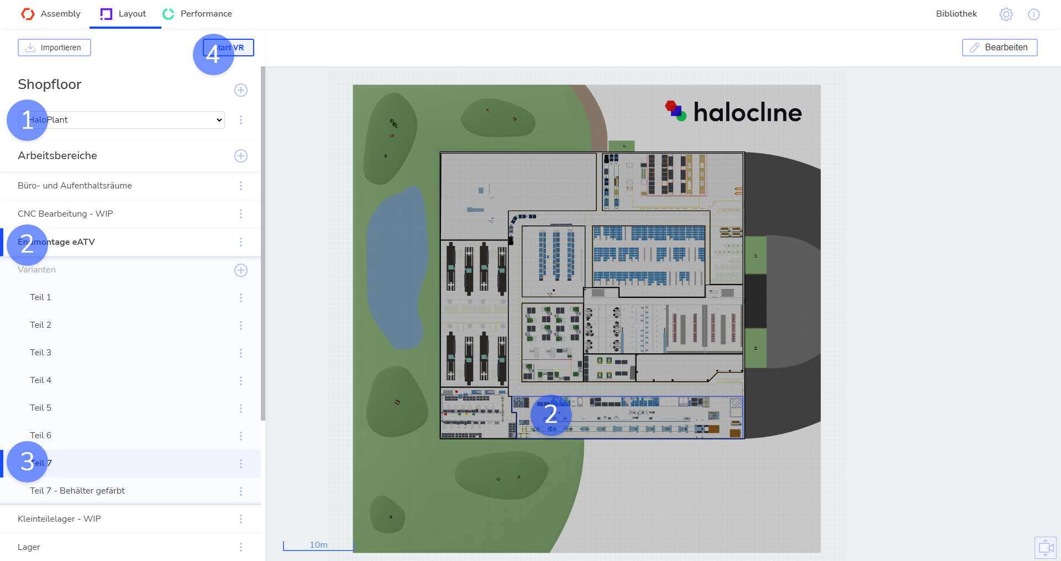Open options for Teil 5
The height and width of the screenshot is (561, 1061).
point(241,408)
